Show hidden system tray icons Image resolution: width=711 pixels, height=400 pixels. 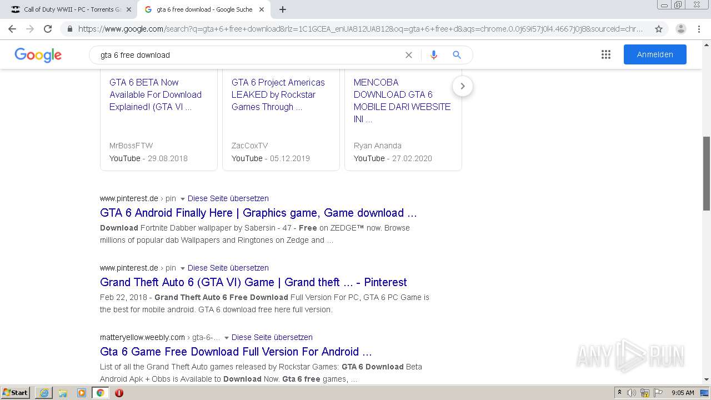(619, 393)
